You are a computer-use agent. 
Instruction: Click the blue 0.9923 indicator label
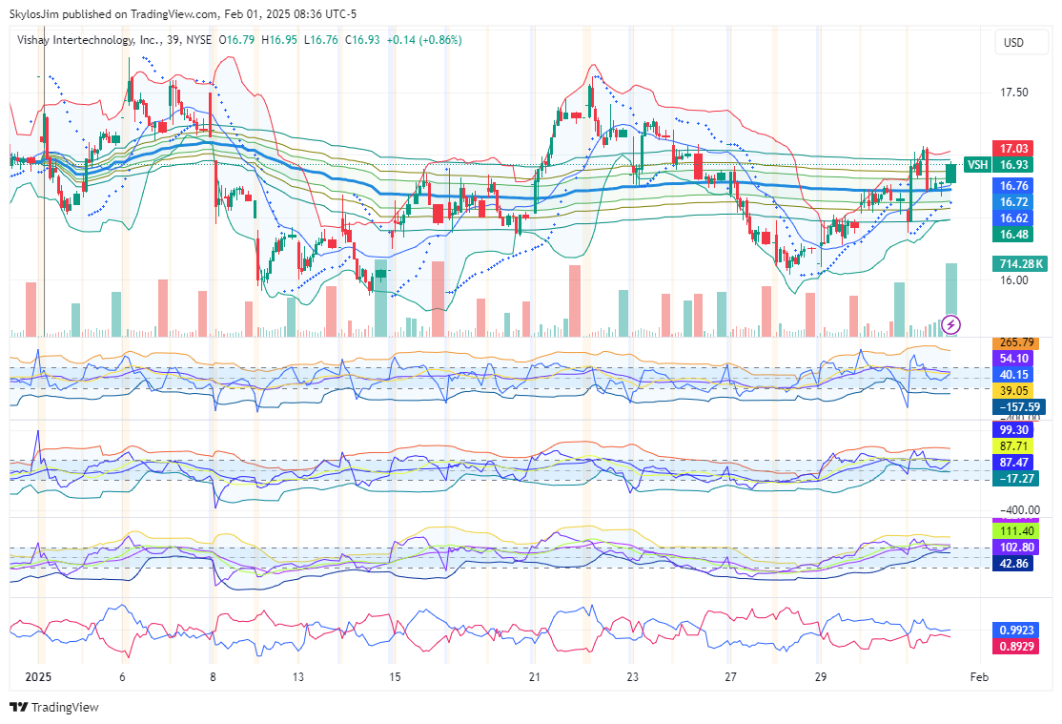1016,631
